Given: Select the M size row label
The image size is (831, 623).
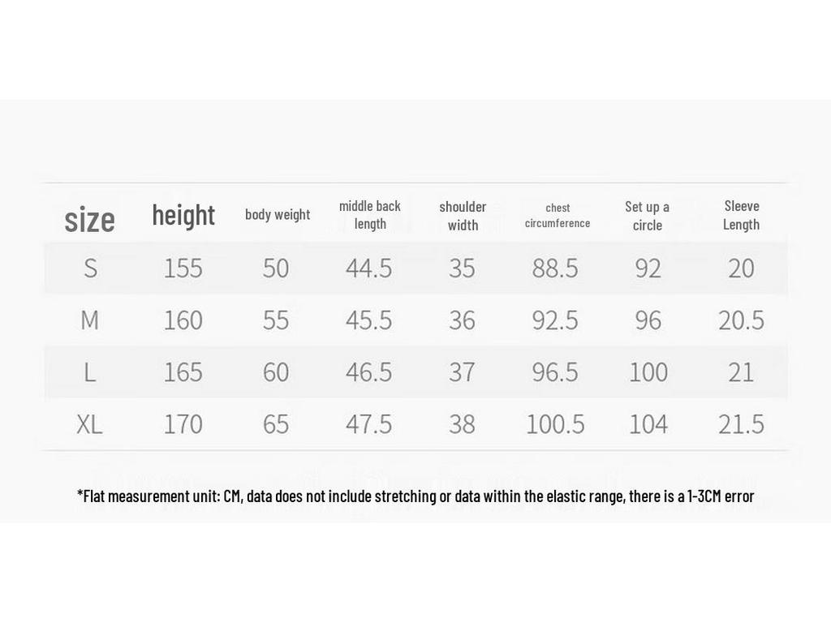Looking at the screenshot, I should 89,320.
